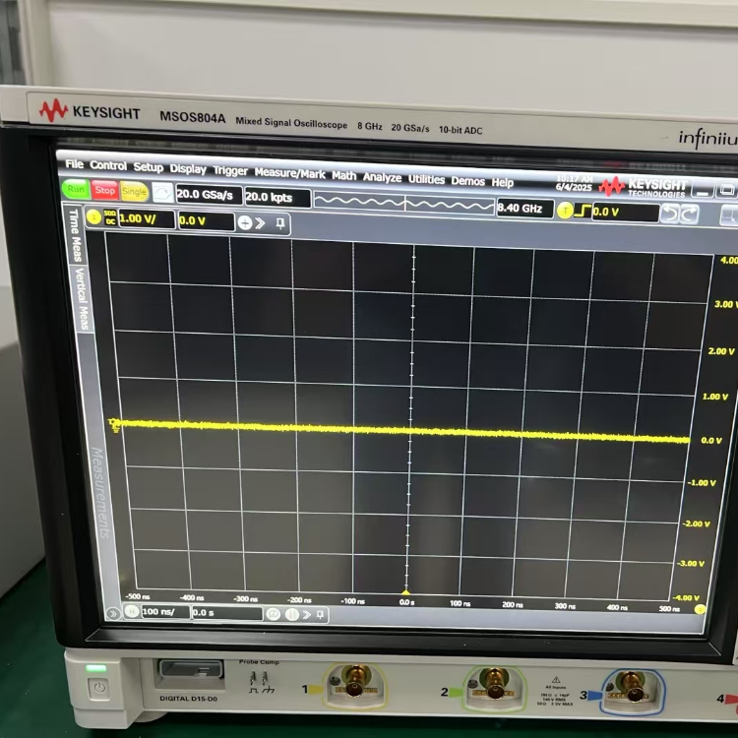Open the Trigger menu

coord(230,171)
